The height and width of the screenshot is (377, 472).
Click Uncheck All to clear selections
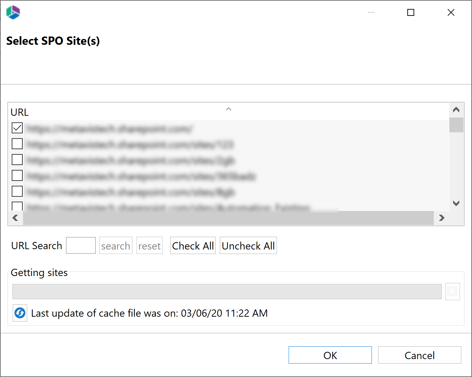248,245
